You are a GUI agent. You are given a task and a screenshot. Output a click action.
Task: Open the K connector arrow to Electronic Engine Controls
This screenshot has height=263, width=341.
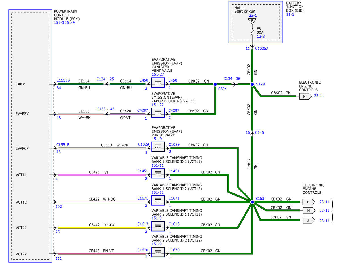point(305,96)
